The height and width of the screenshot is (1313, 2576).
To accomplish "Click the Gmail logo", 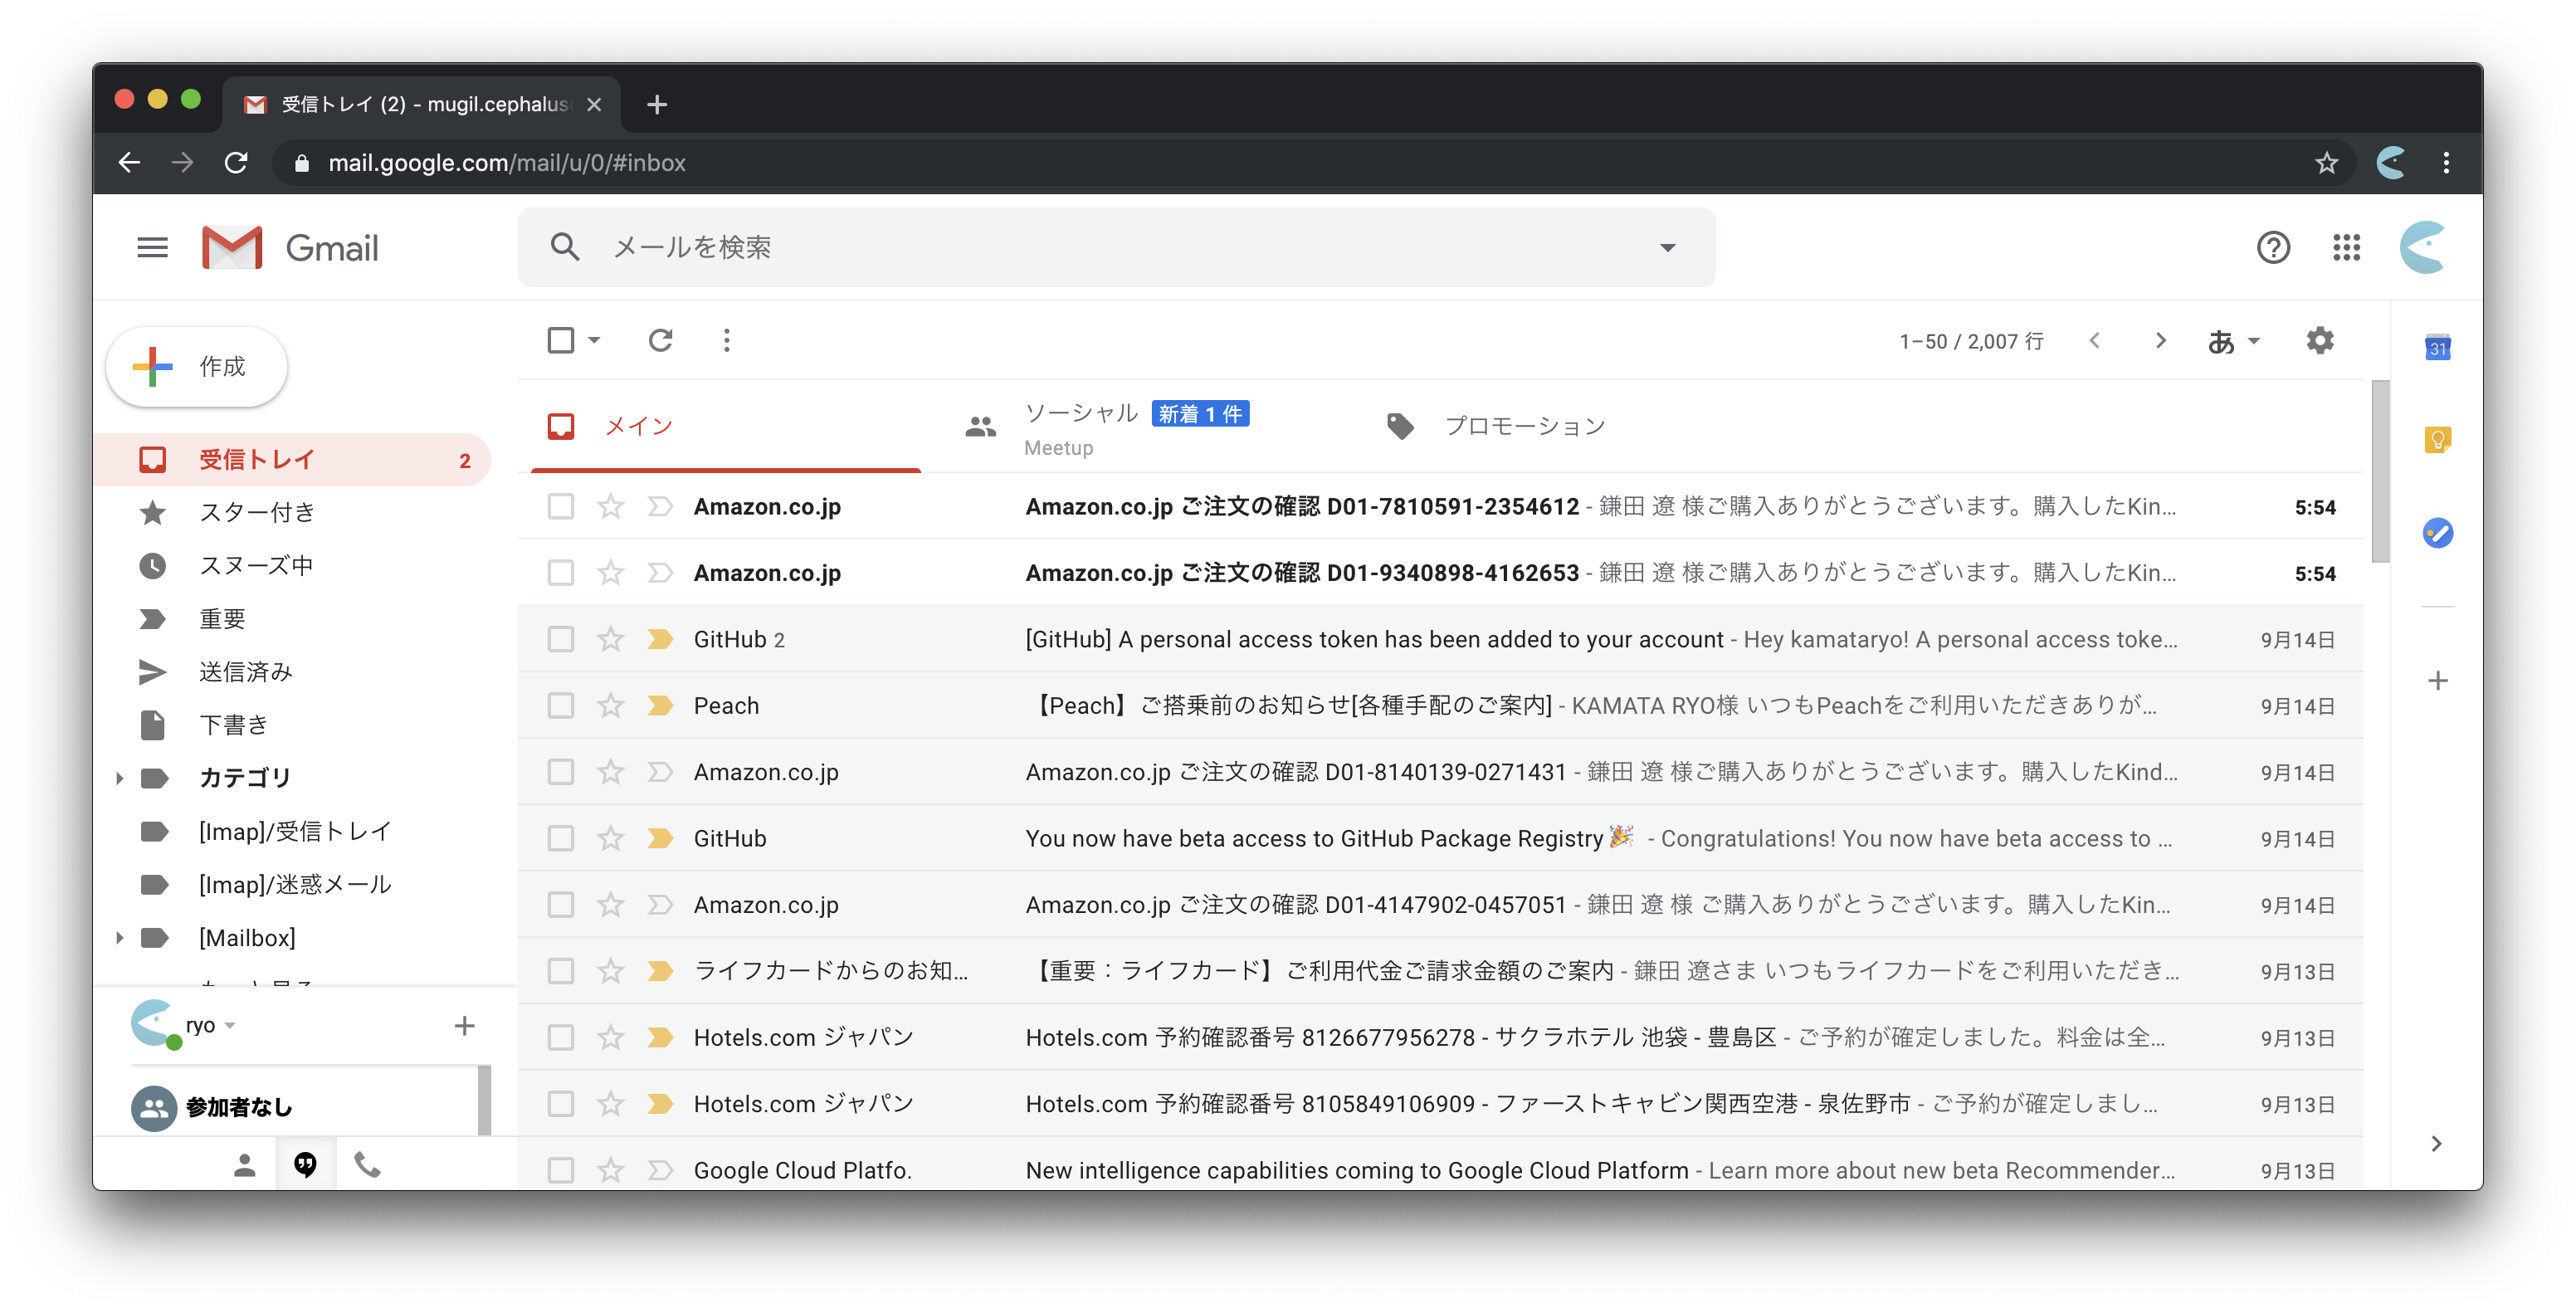I will 290,247.
